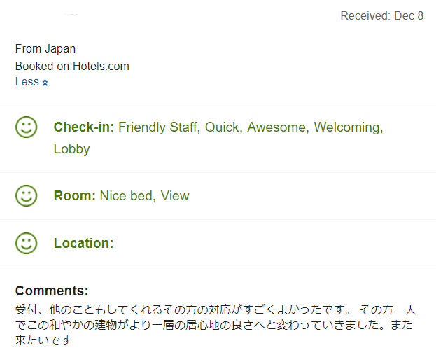The image size is (436, 355).
Task: Select the Nice bed tag
Action: 126,195
